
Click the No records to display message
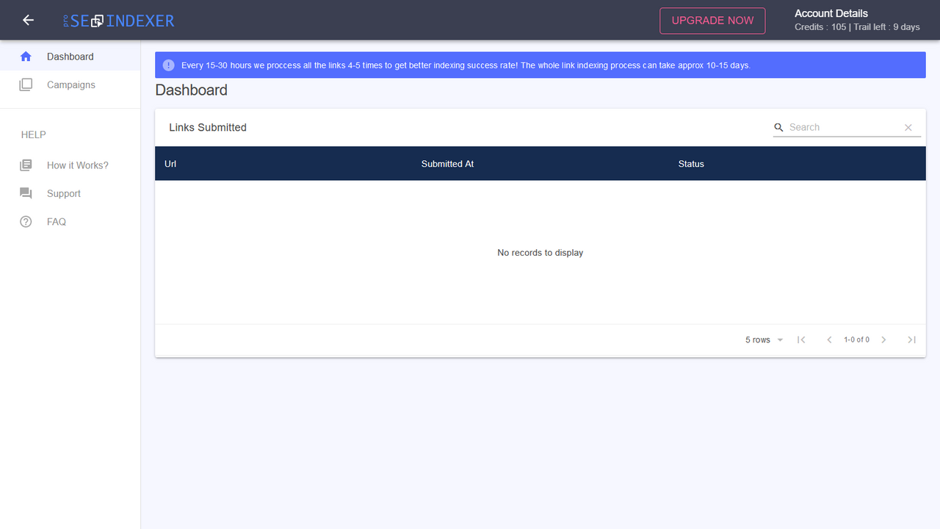pyautogui.click(x=540, y=253)
